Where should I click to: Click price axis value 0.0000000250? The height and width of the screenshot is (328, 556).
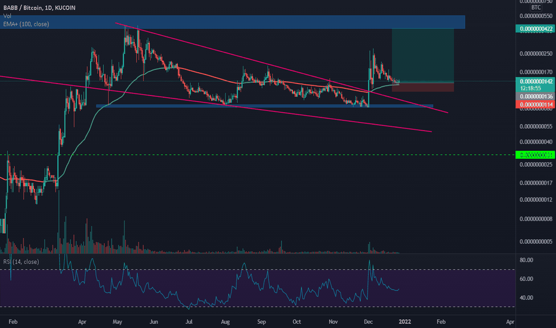coord(536,54)
